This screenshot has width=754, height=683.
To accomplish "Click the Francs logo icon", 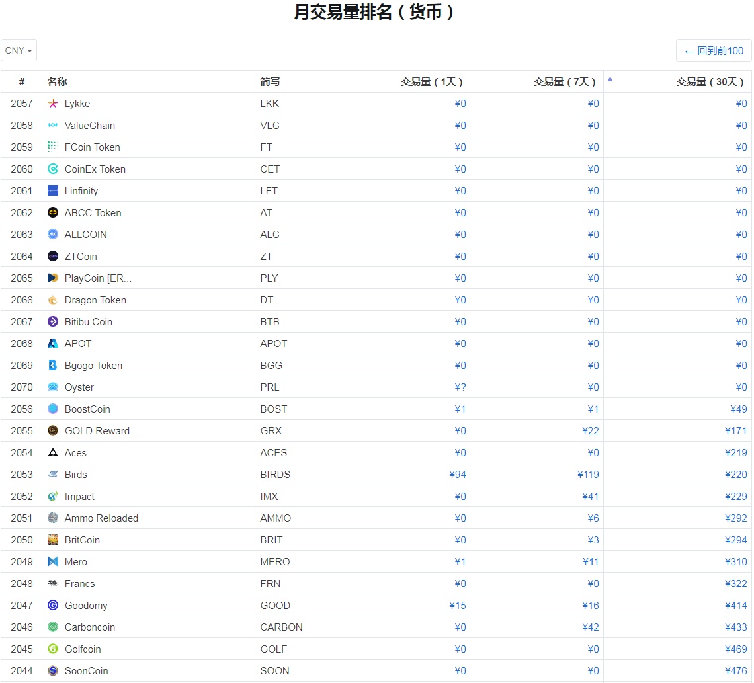I will click(x=53, y=584).
